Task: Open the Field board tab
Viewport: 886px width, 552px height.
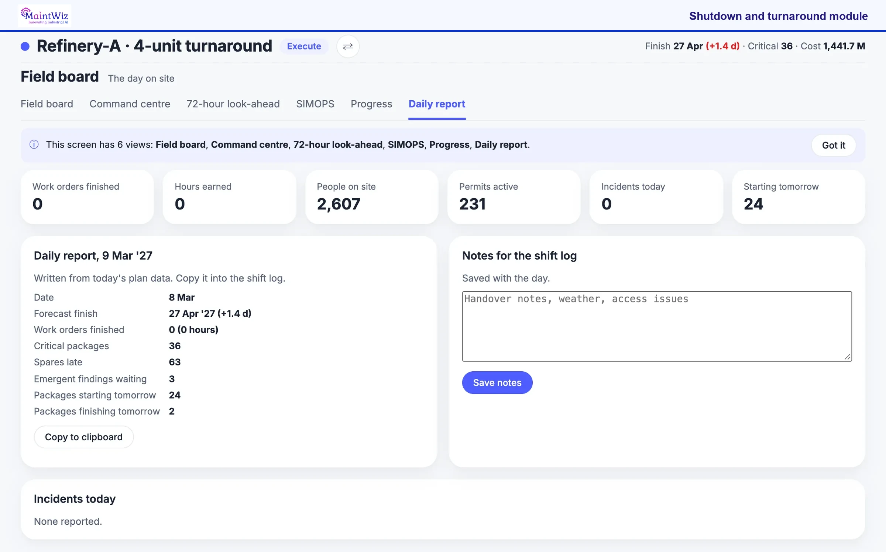Action: tap(47, 104)
